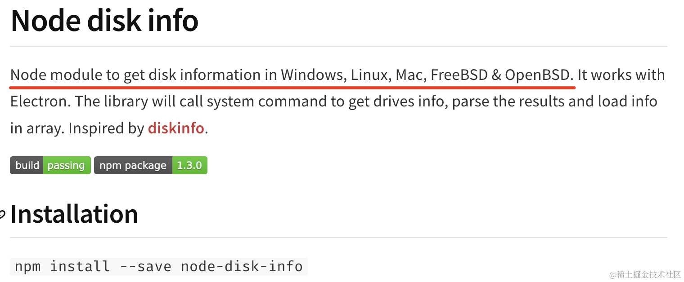Click the Node disk info title
The height and width of the screenshot is (282, 684).
(x=104, y=21)
